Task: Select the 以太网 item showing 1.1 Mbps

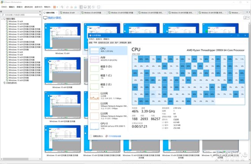Action: coord(108,96)
